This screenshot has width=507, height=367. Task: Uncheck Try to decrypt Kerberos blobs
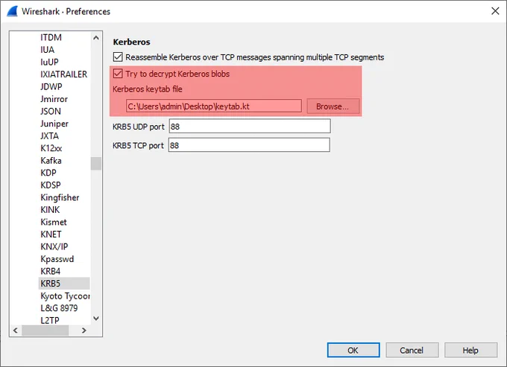point(118,74)
